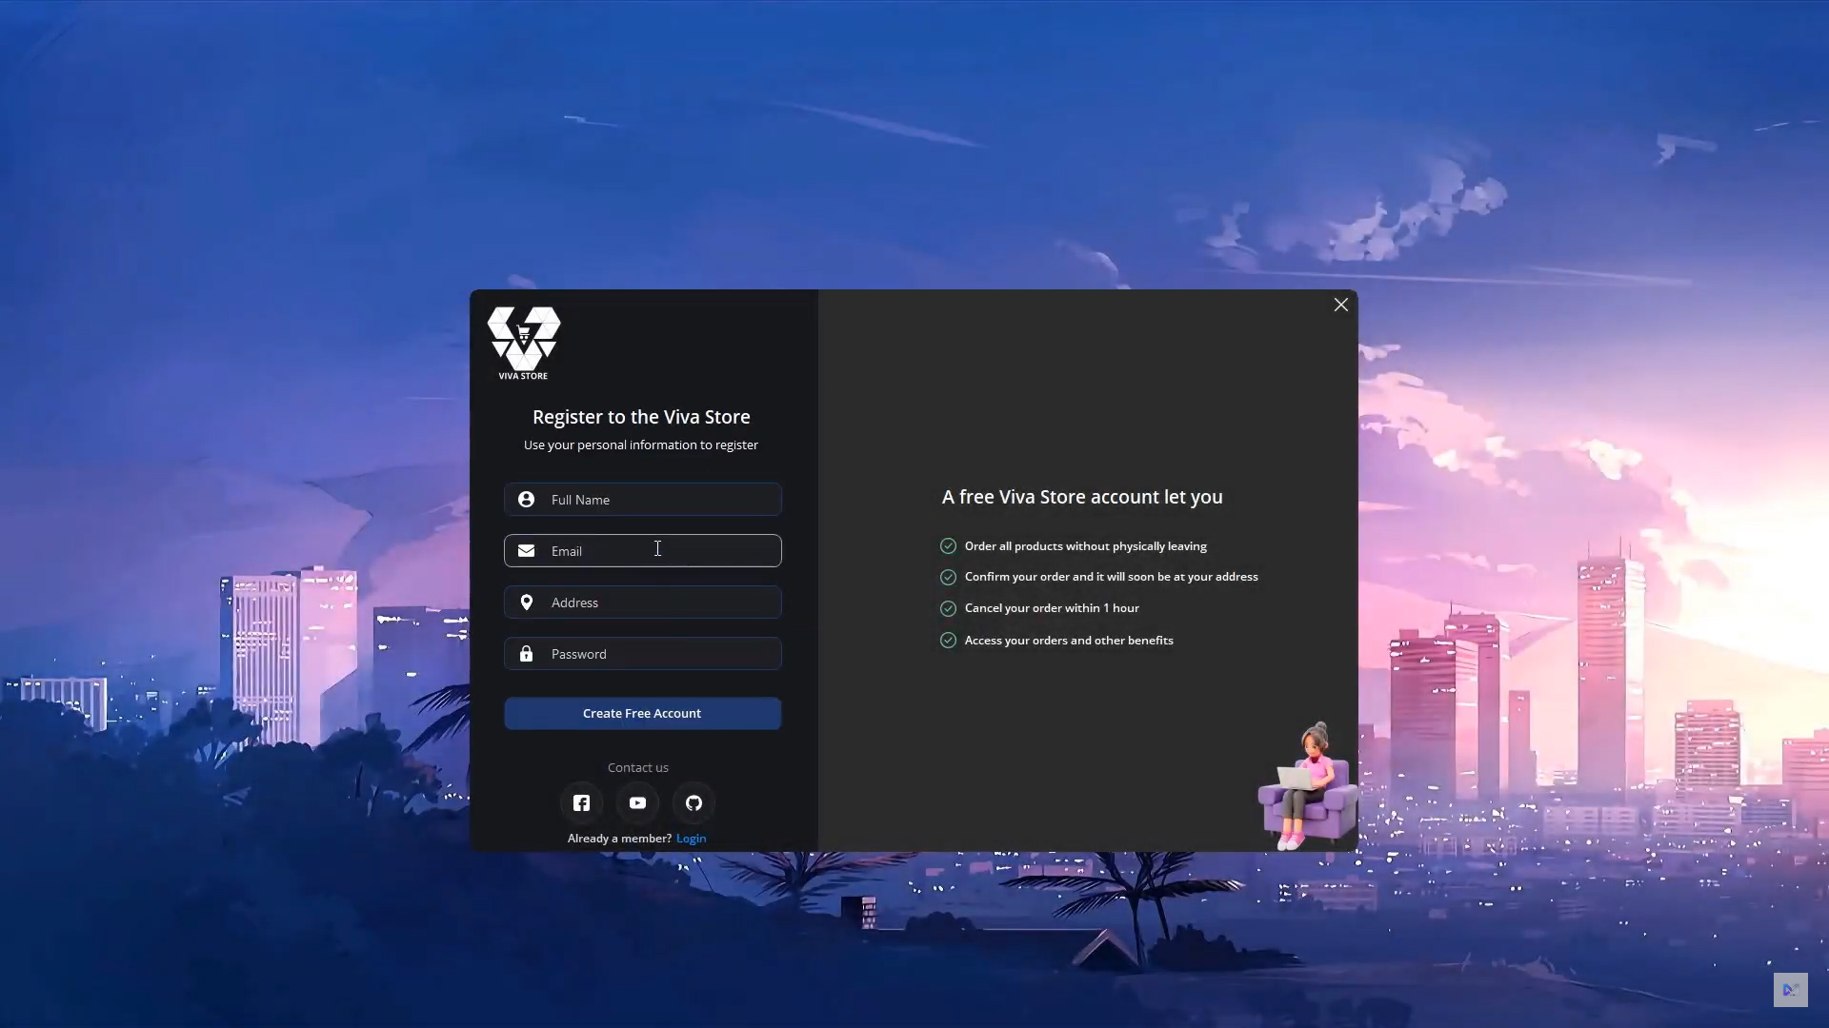Click the Viva Store logo
The image size is (1829, 1028).
click(x=524, y=343)
